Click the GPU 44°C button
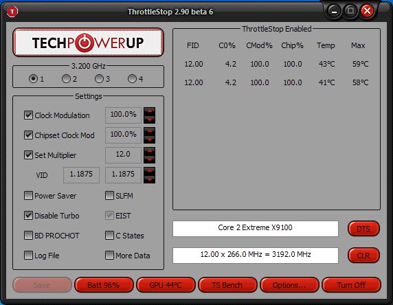The height and width of the screenshot is (305, 393). (166, 284)
